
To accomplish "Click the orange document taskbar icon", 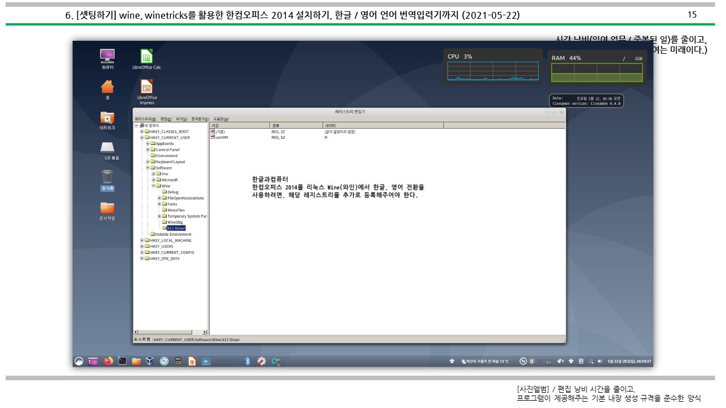I will coord(192,361).
